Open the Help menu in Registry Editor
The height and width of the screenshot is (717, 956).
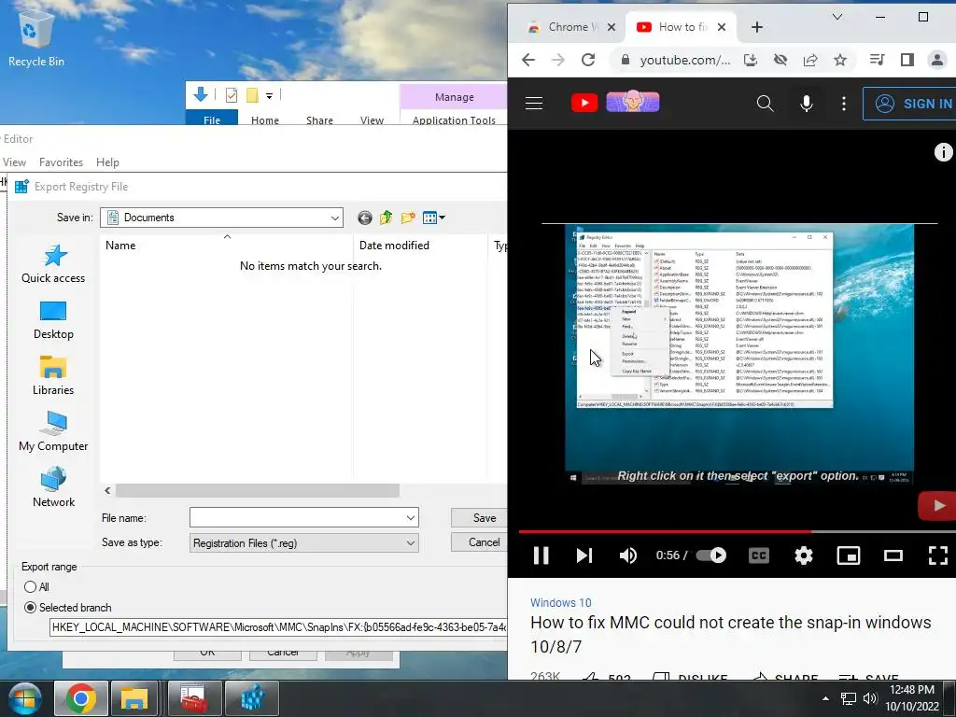pos(107,162)
